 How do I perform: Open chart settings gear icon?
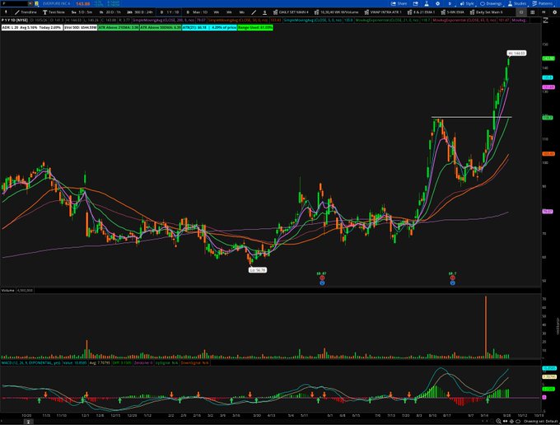pyautogui.click(x=437, y=3)
